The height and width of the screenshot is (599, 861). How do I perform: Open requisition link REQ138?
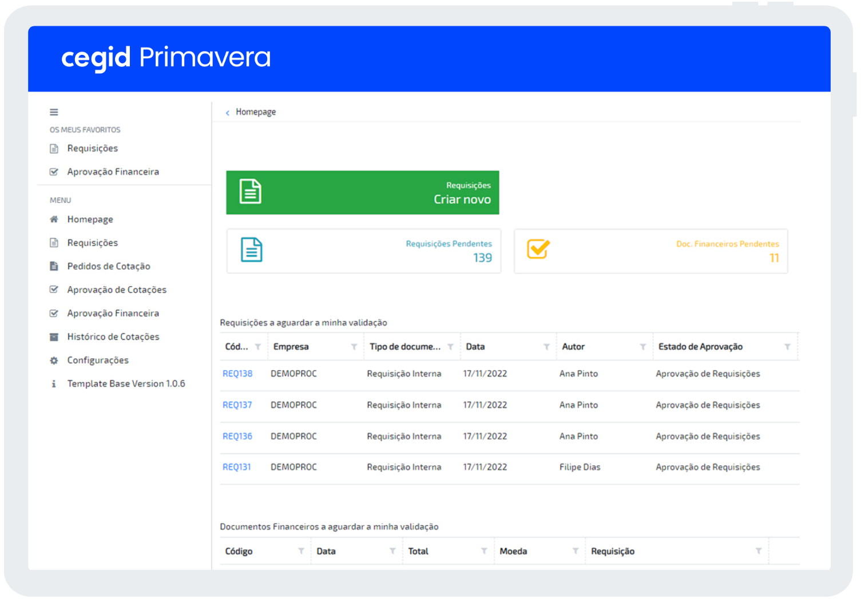237,374
